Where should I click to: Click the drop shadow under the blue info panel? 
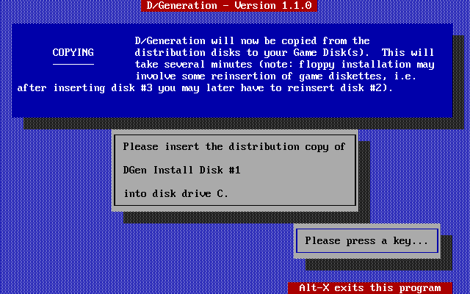pos(243,123)
